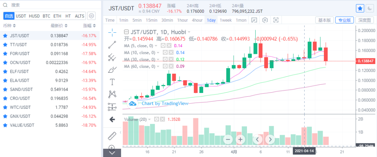Move the chart right with arrow button
This screenshot has height=157, width=377.
(x=270, y=139)
